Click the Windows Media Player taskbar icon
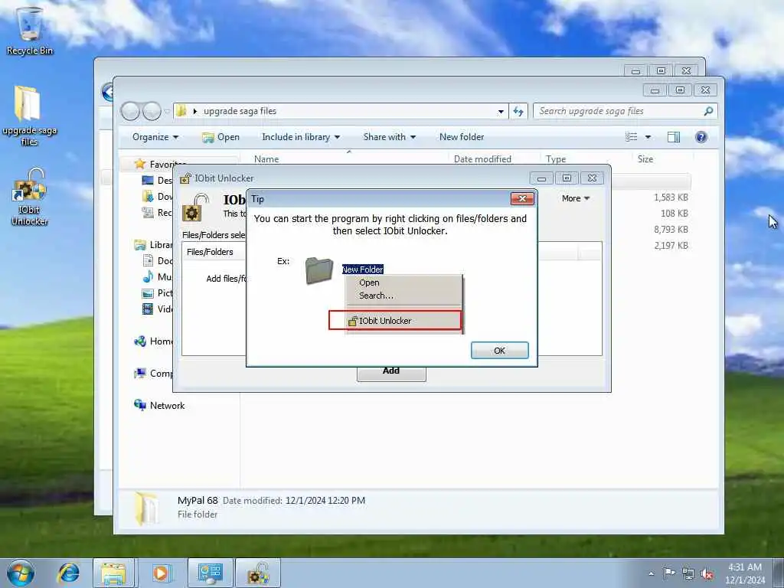This screenshot has width=784, height=588. click(161, 573)
